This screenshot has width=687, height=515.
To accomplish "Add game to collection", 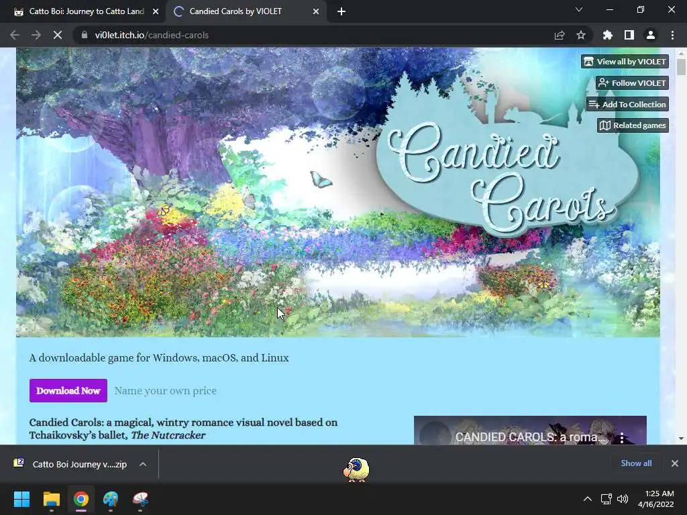I will coord(627,104).
